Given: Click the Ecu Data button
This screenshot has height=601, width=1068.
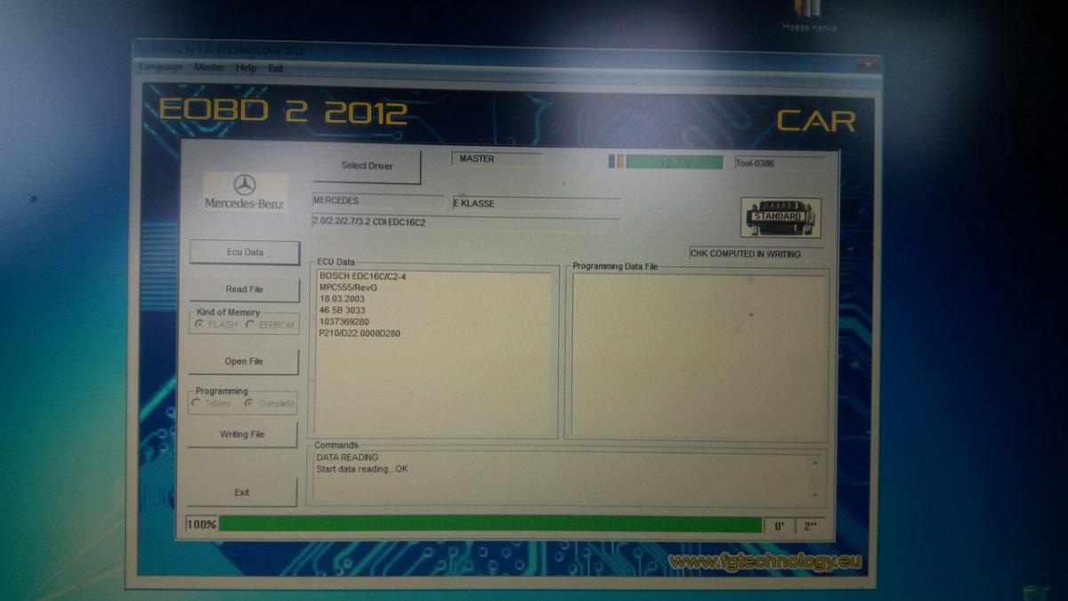Looking at the screenshot, I should click(x=245, y=252).
